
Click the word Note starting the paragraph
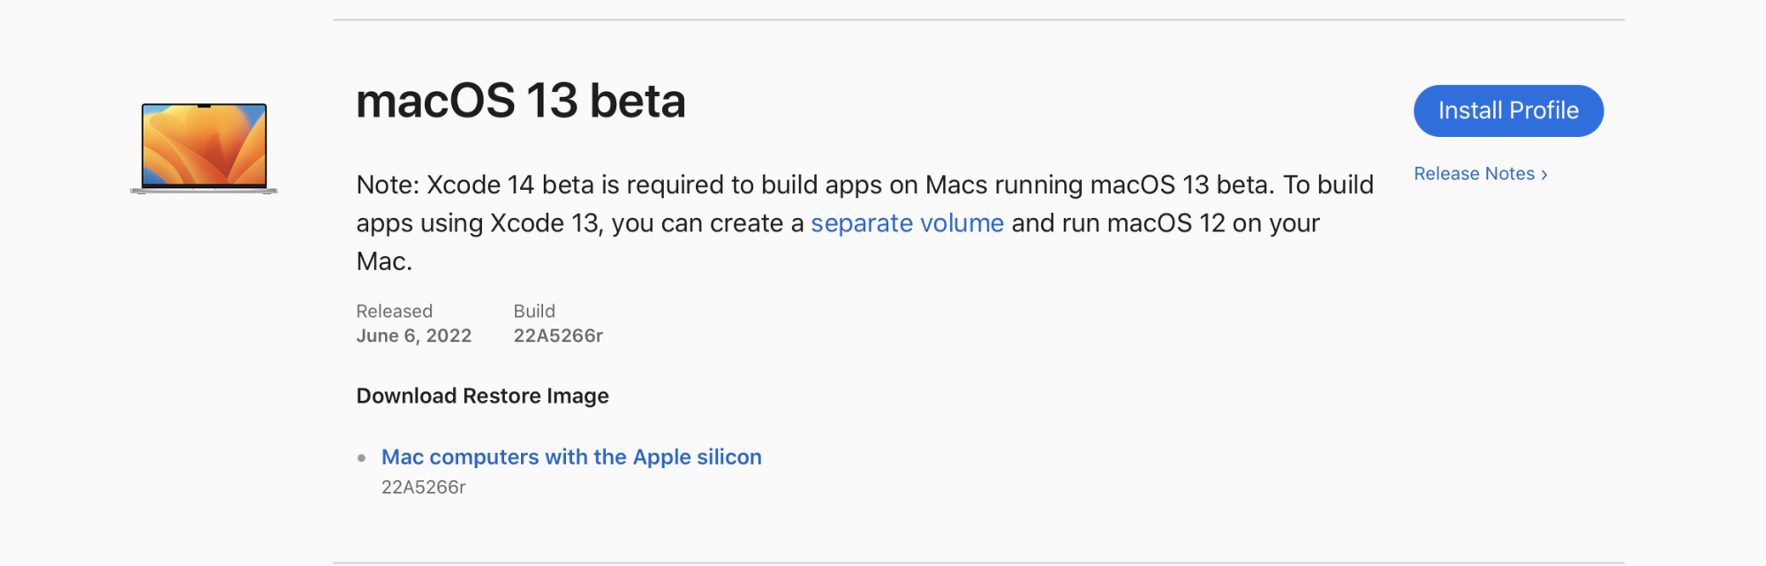coord(388,185)
